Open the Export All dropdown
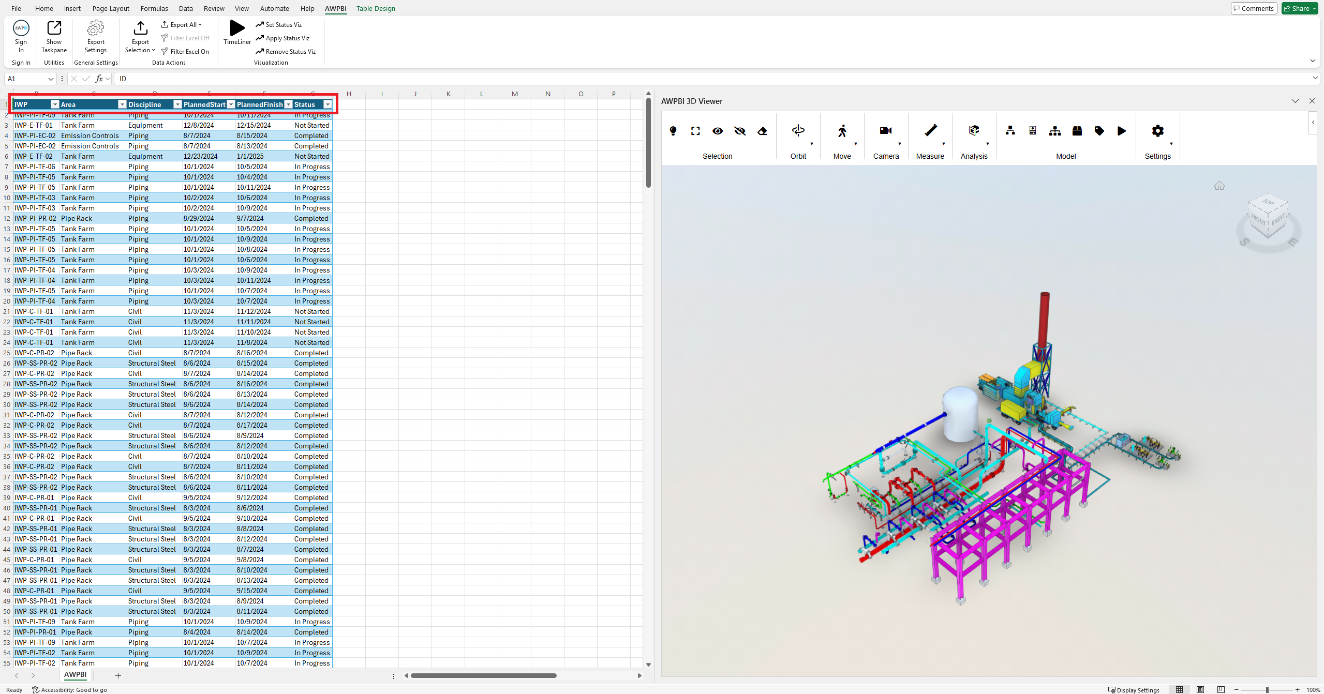 [x=181, y=24]
